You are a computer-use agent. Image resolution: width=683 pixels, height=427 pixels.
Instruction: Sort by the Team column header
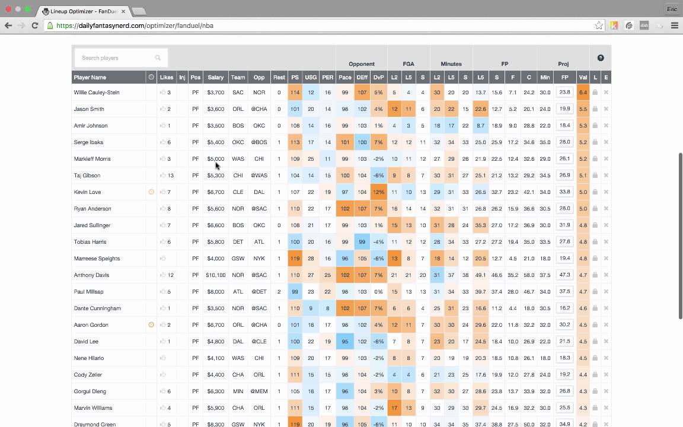238,78
